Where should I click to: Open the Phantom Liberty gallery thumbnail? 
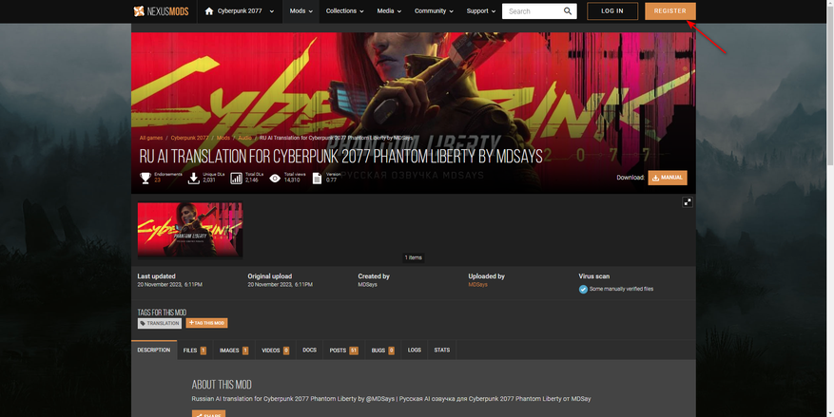(x=190, y=230)
